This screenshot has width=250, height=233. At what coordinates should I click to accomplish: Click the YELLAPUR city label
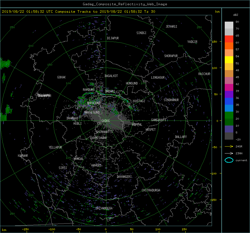55,147
